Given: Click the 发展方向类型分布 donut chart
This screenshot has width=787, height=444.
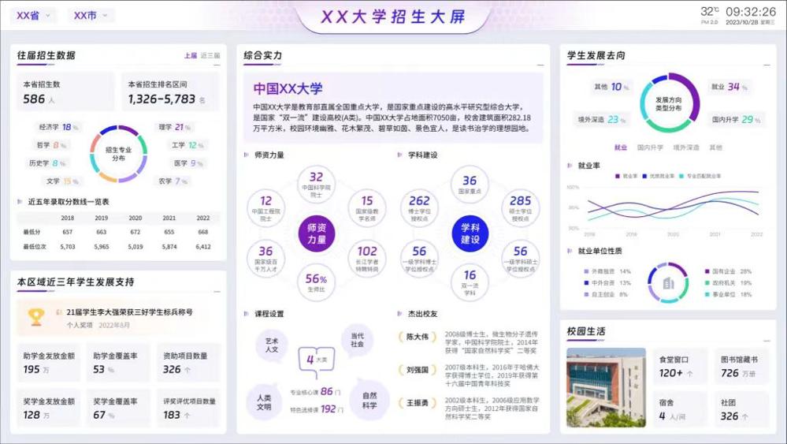Looking at the screenshot, I should (x=669, y=103).
